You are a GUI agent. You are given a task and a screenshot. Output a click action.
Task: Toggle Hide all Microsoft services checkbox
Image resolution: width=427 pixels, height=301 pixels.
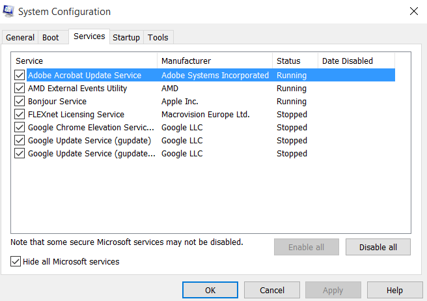pyautogui.click(x=16, y=262)
